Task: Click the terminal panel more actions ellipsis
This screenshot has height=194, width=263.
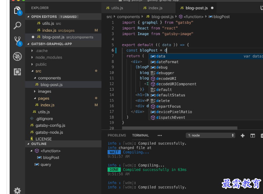Action: click(160, 135)
